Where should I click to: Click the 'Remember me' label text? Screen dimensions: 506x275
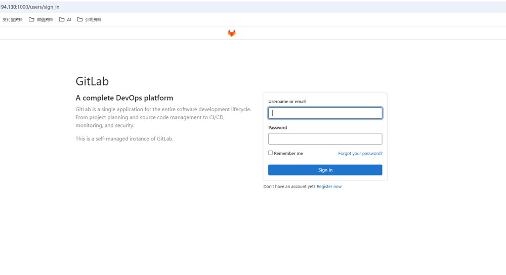[288, 154]
